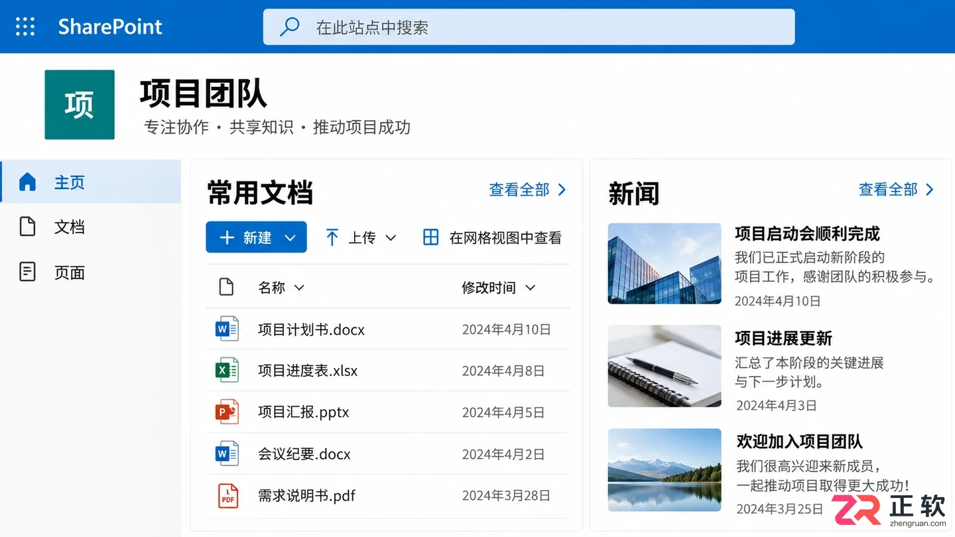Viewport: 955px width, 537px height.
Task: Click the 项目团队 site title
Action: [203, 93]
